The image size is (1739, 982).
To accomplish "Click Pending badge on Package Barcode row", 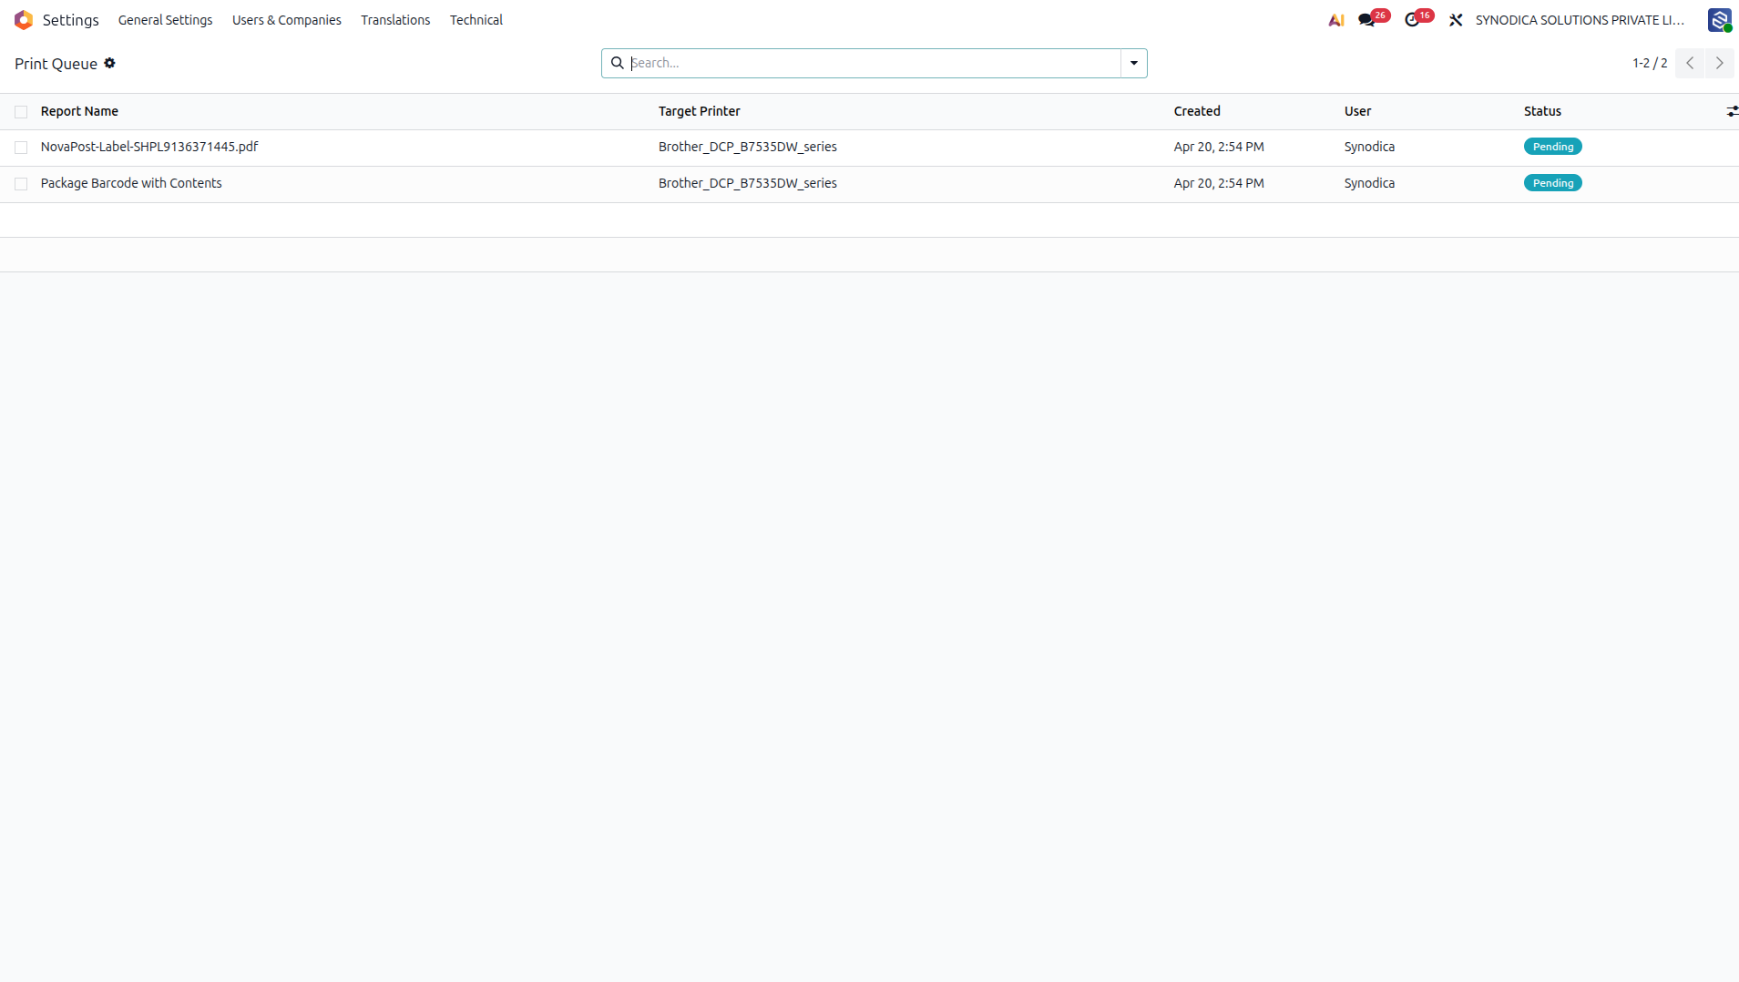I will tap(1552, 183).
